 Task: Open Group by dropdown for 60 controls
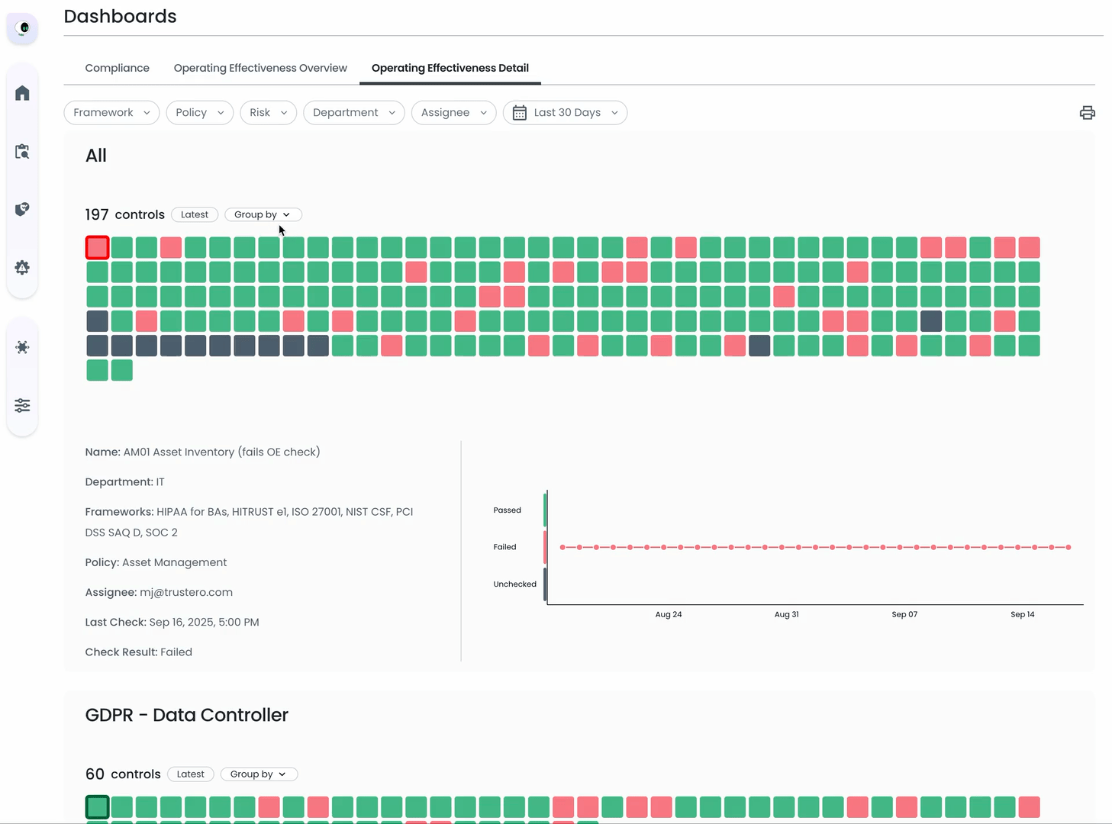[259, 774]
